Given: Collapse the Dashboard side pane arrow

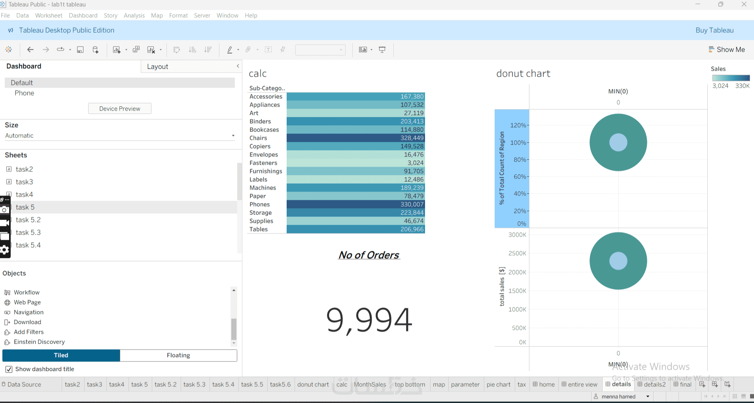Looking at the screenshot, I should click(238, 66).
